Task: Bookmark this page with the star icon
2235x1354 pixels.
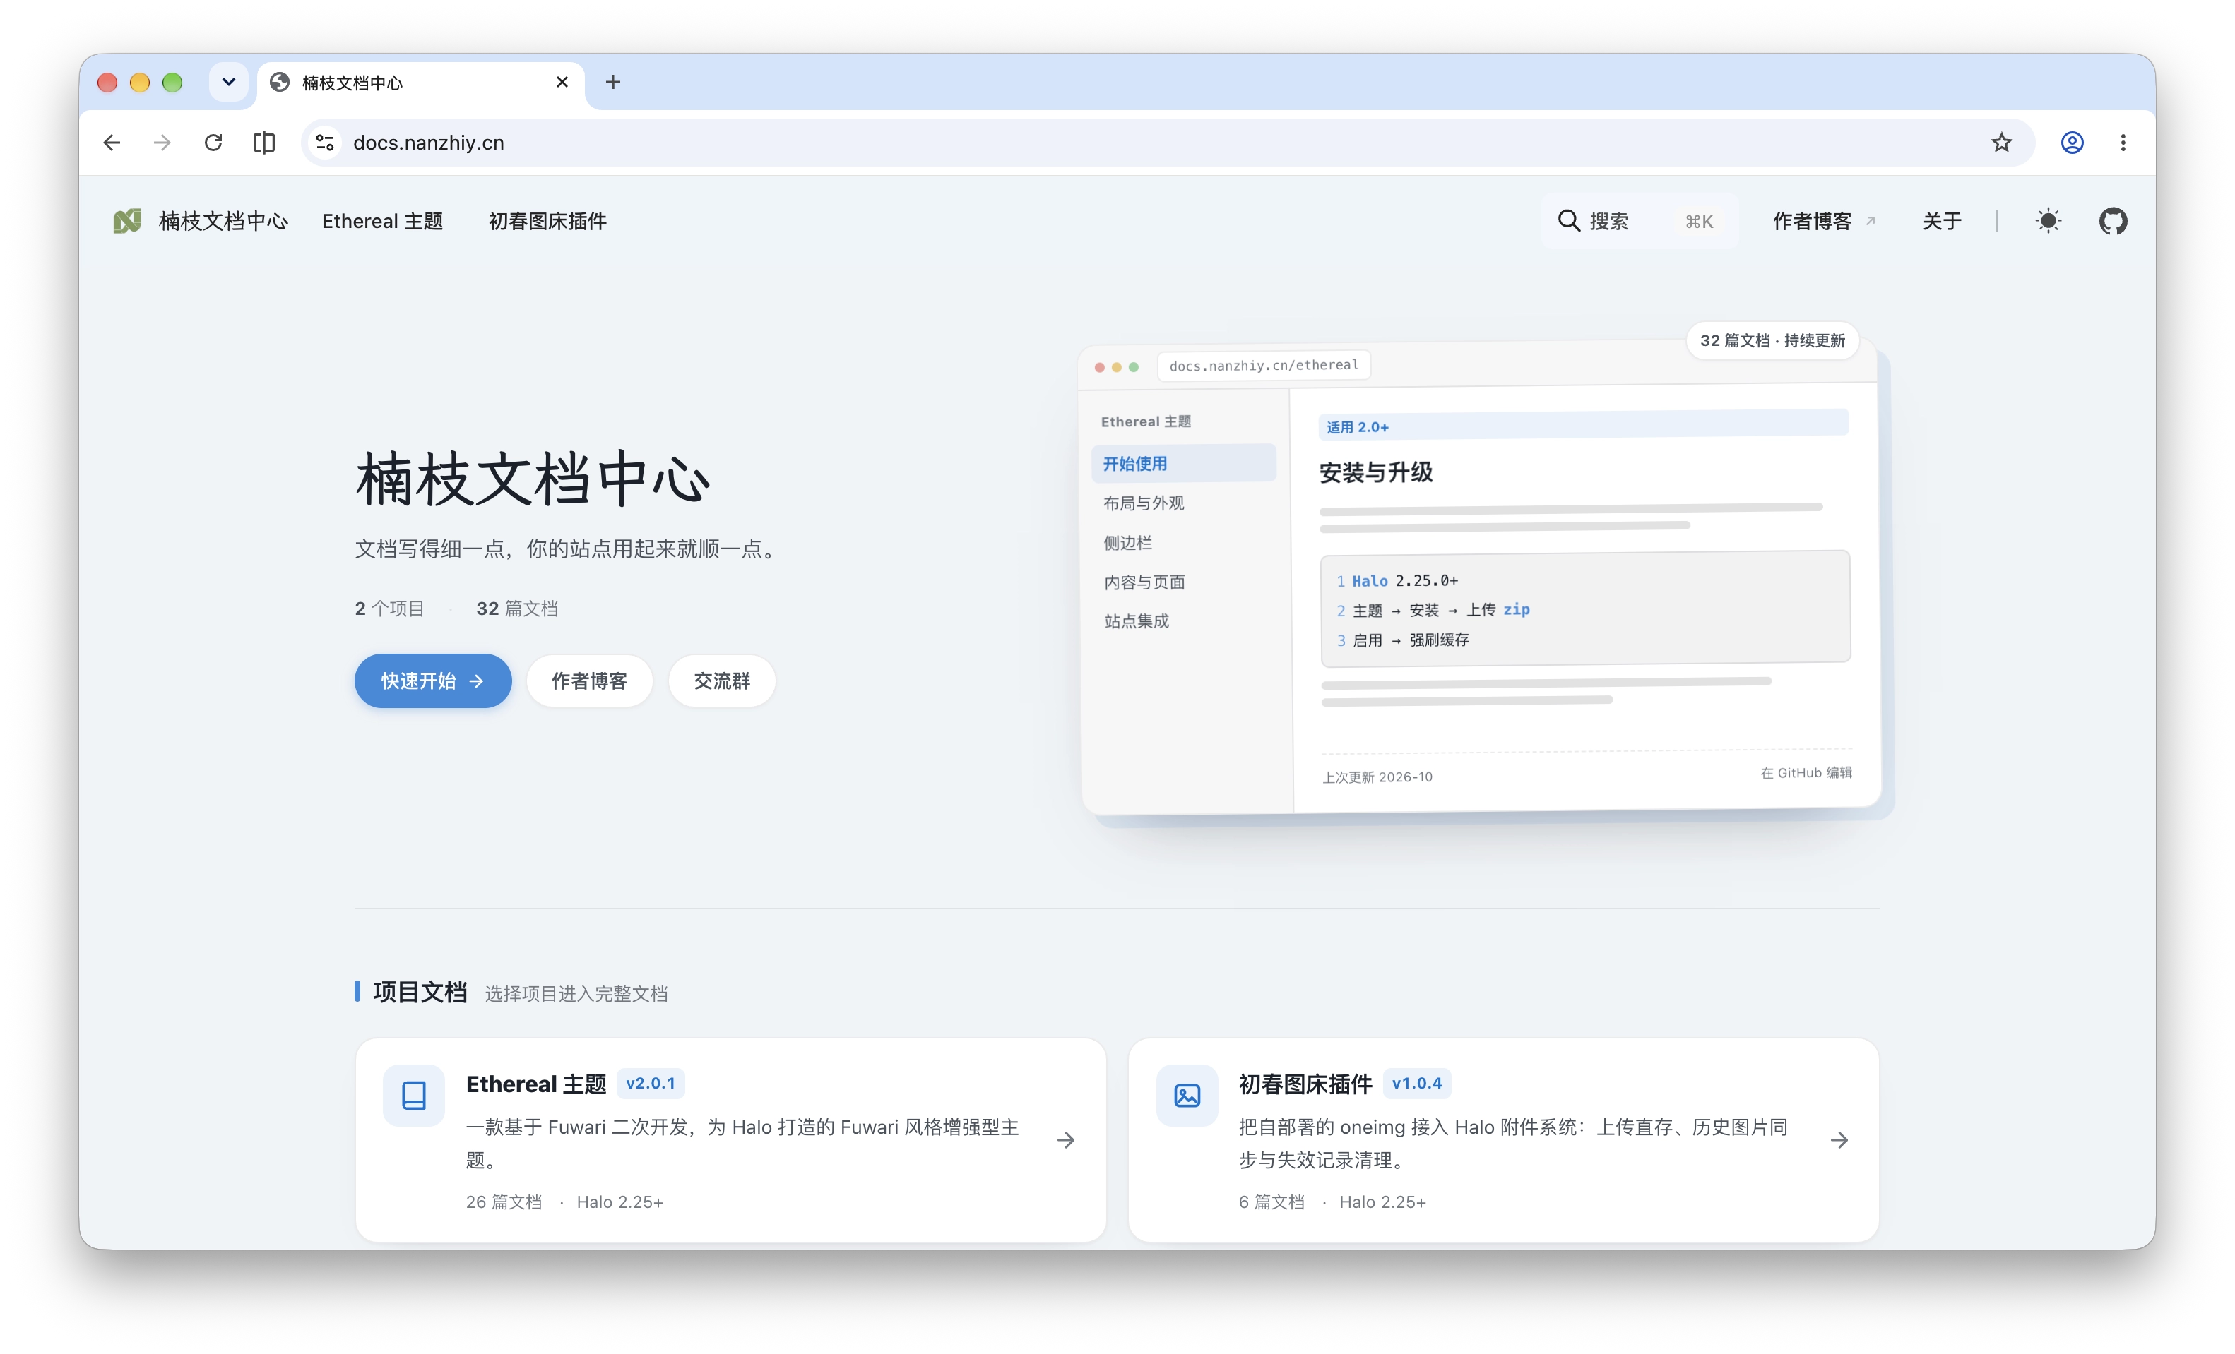Action: pyautogui.click(x=2001, y=143)
